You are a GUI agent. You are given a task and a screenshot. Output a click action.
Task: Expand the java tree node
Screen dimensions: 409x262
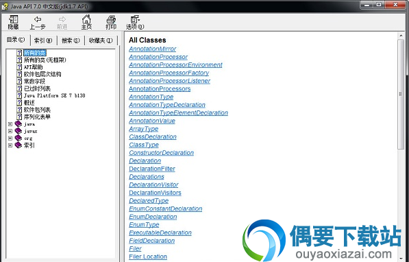click(x=10, y=124)
